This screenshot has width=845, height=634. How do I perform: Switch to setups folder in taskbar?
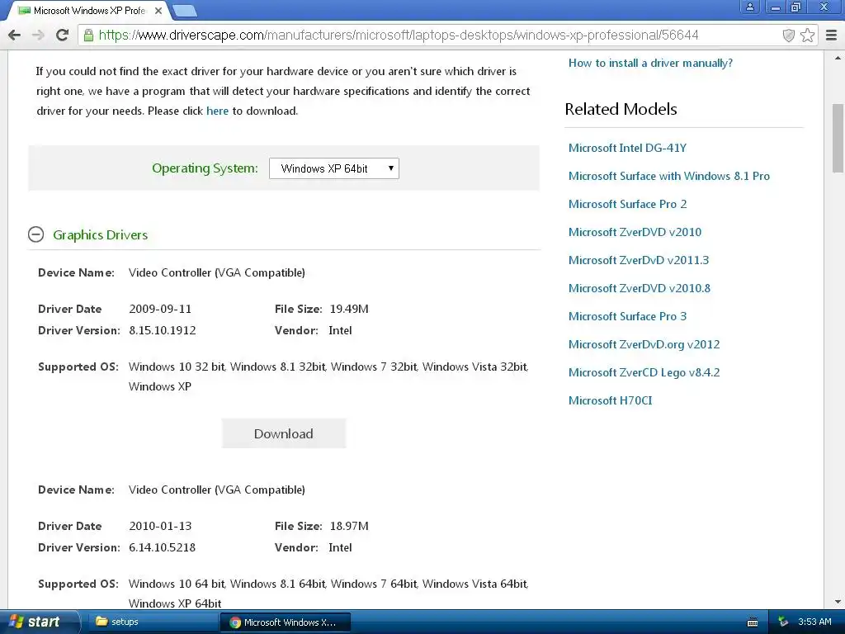pyautogui.click(x=151, y=622)
